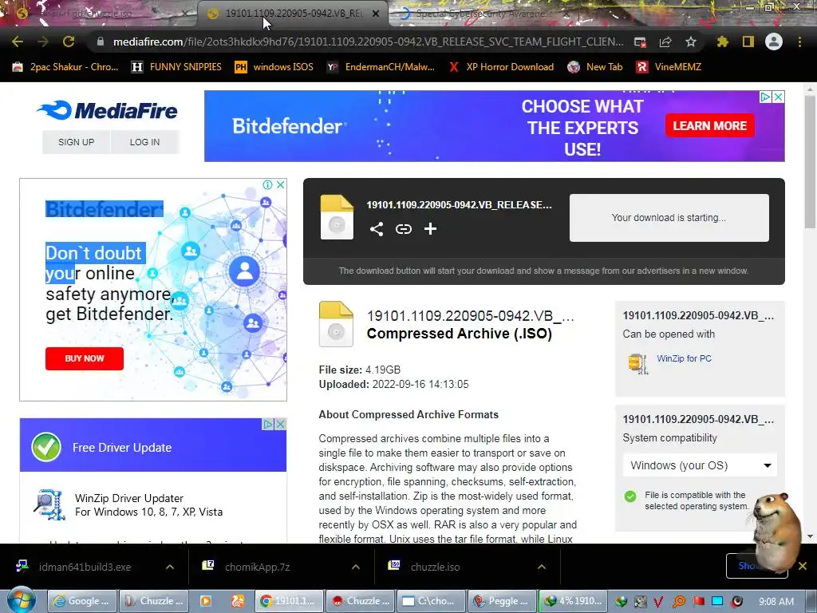Image resolution: width=817 pixels, height=613 pixels.
Task: Switch to the Google Internet Explorer taskbar window
Action: click(83, 601)
